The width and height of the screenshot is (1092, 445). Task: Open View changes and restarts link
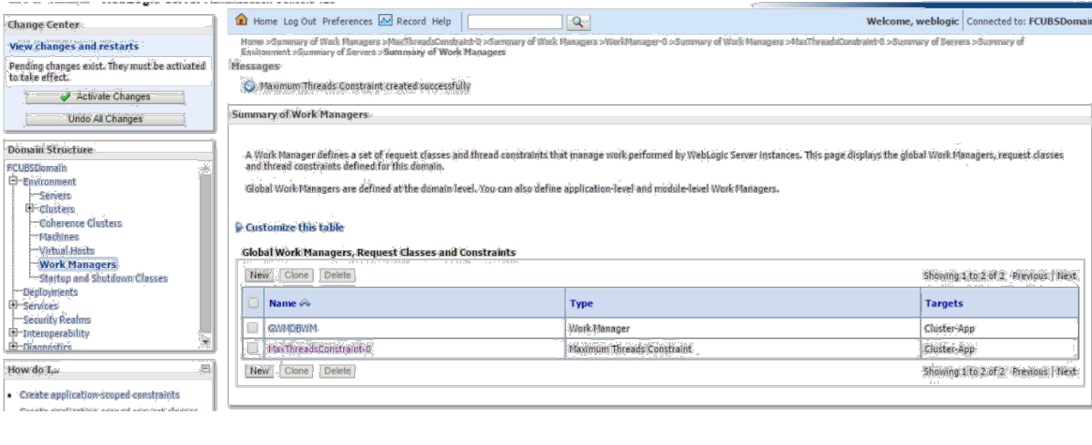click(74, 47)
